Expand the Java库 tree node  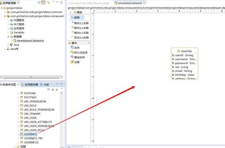[x=5, y=49]
